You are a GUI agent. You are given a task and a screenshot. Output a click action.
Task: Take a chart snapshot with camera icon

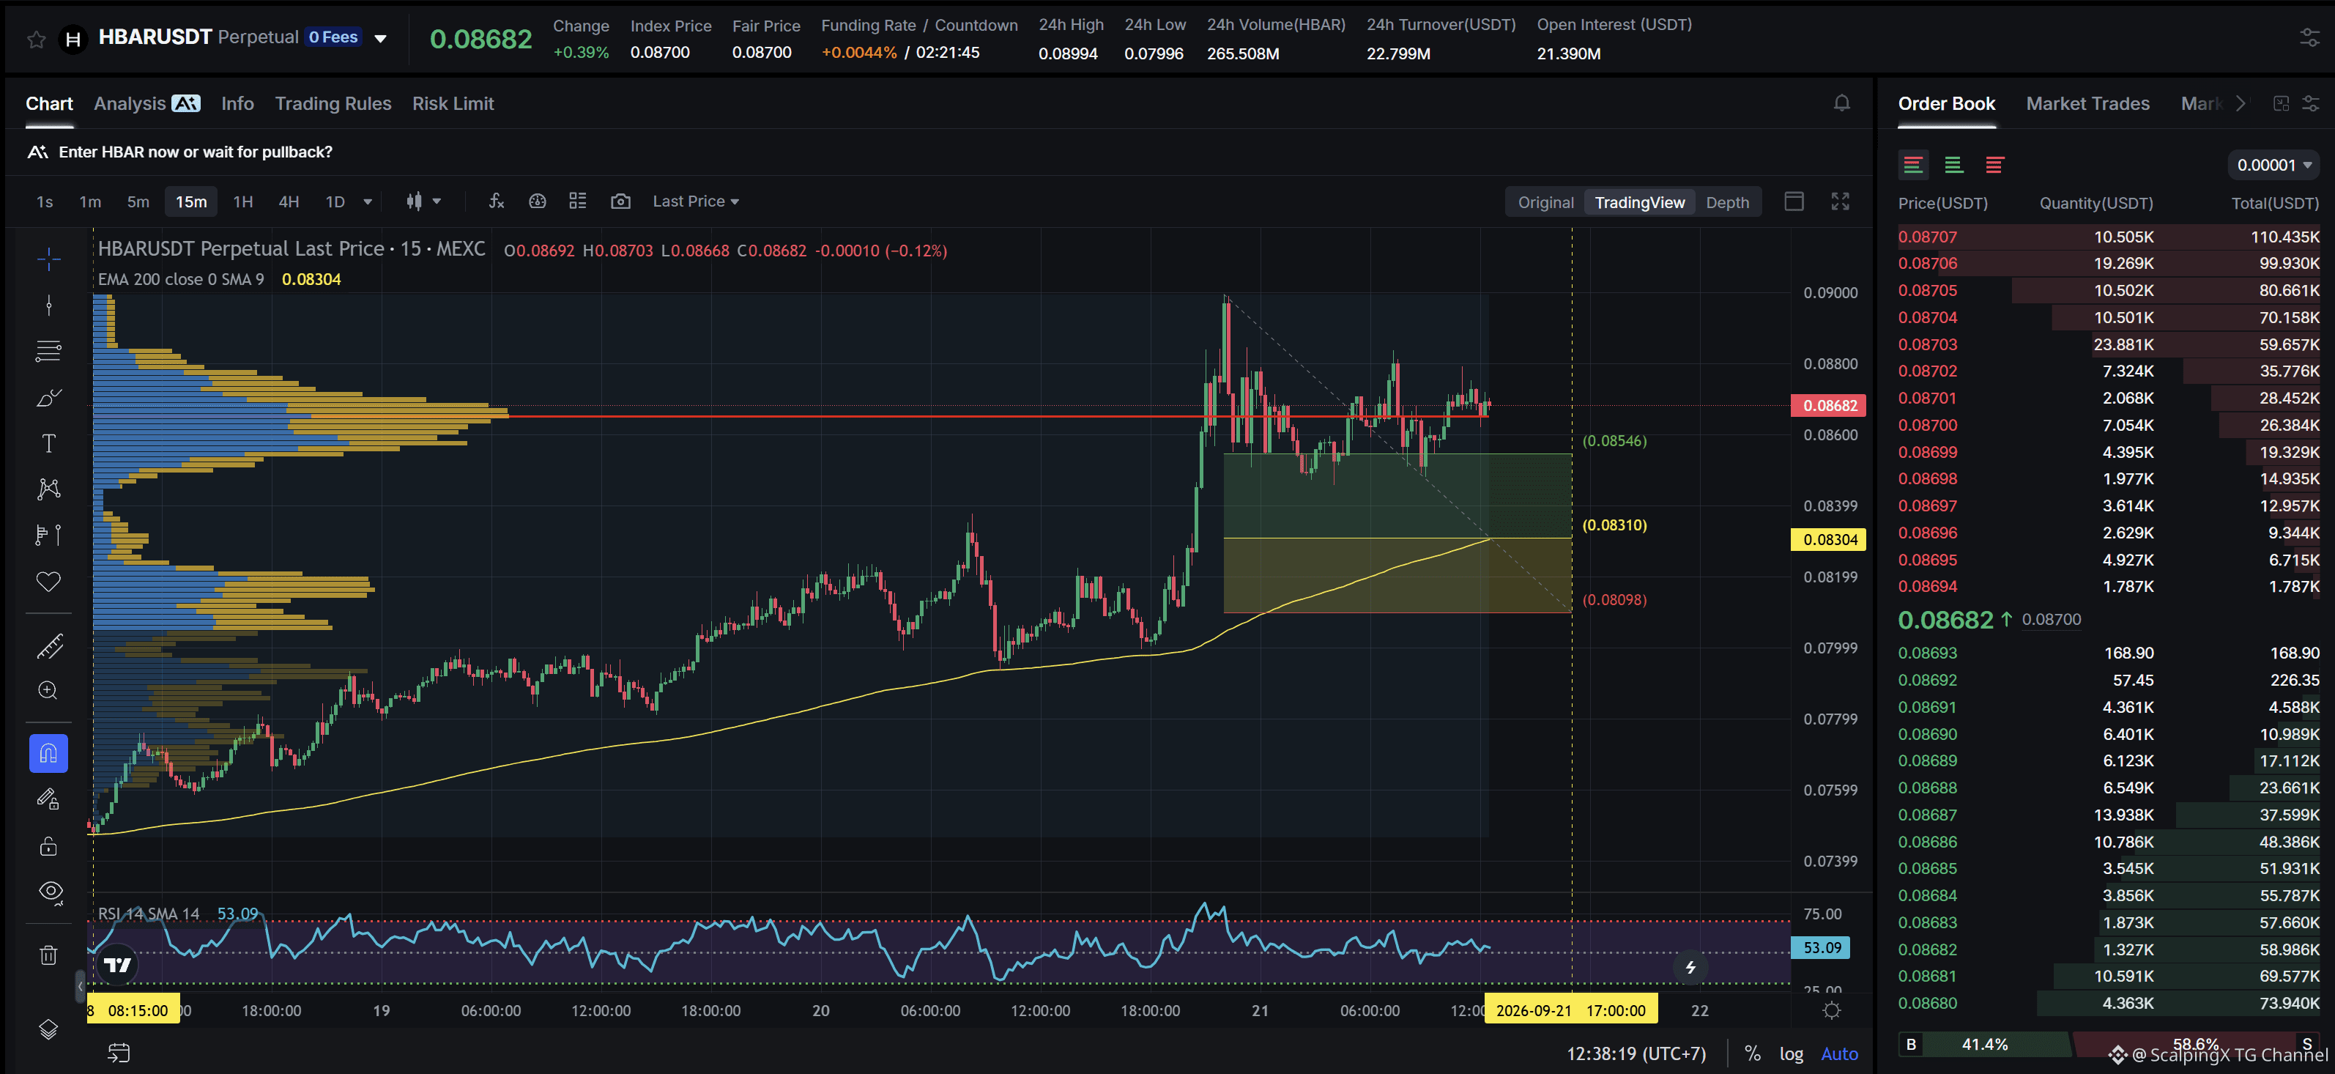click(x=620, y=201)
